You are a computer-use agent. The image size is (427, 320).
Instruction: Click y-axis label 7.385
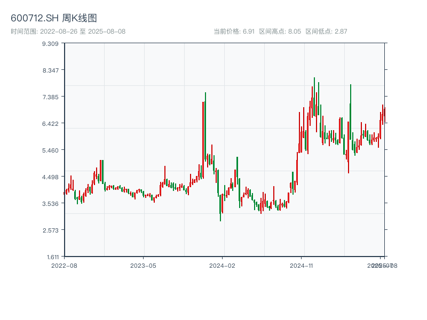tap(50, 97)
